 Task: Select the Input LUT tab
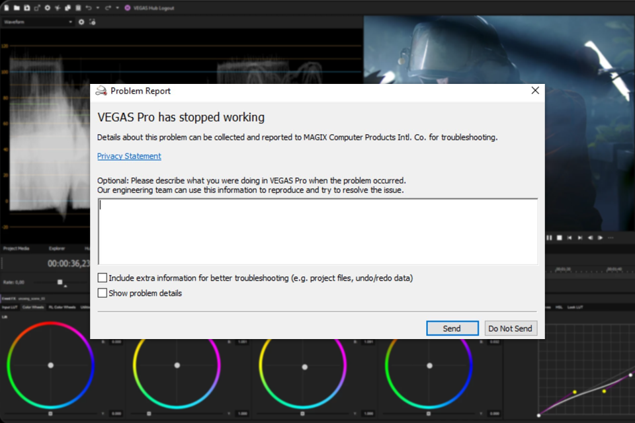(10, 307)
